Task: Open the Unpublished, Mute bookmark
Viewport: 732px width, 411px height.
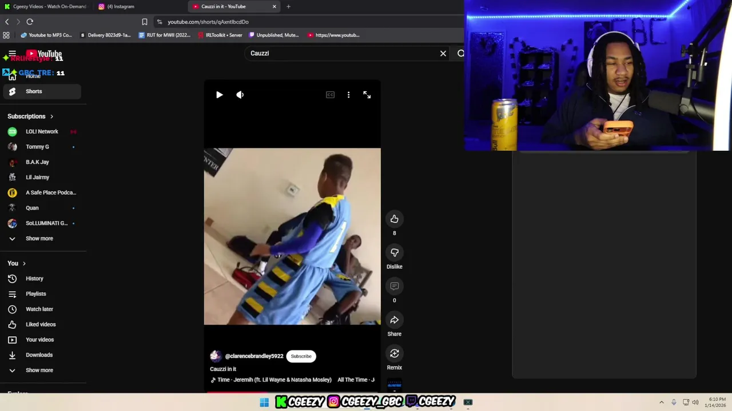Action: 274,35
